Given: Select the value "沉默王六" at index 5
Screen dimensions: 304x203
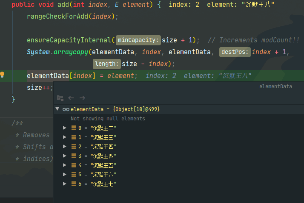Looking at the screenshot, I should pos(103,175).
